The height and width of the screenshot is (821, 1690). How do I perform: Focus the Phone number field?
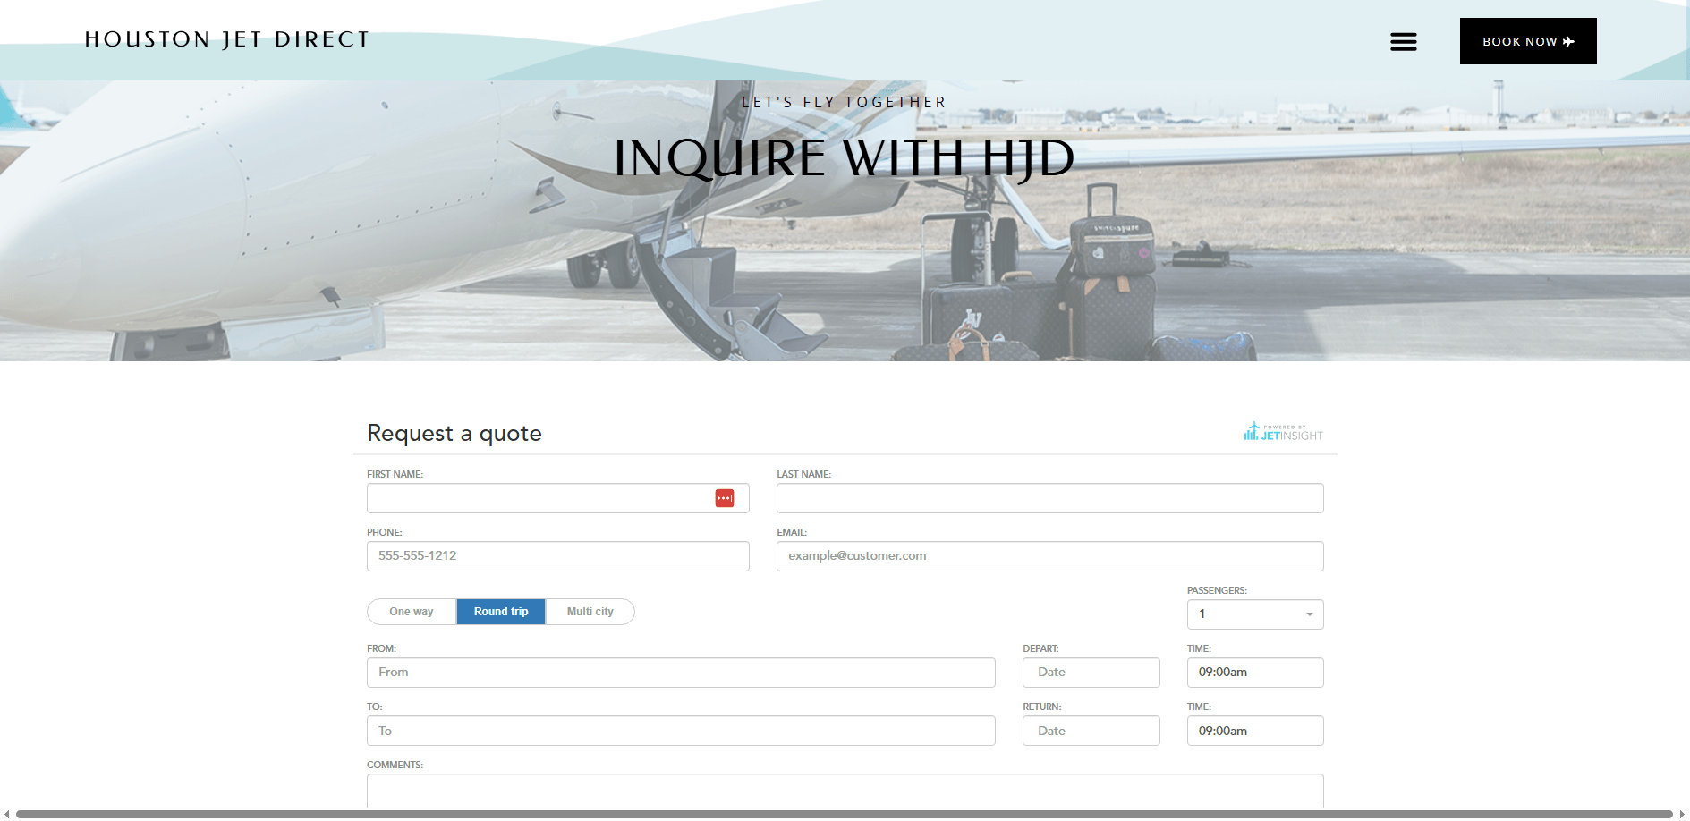557,556
